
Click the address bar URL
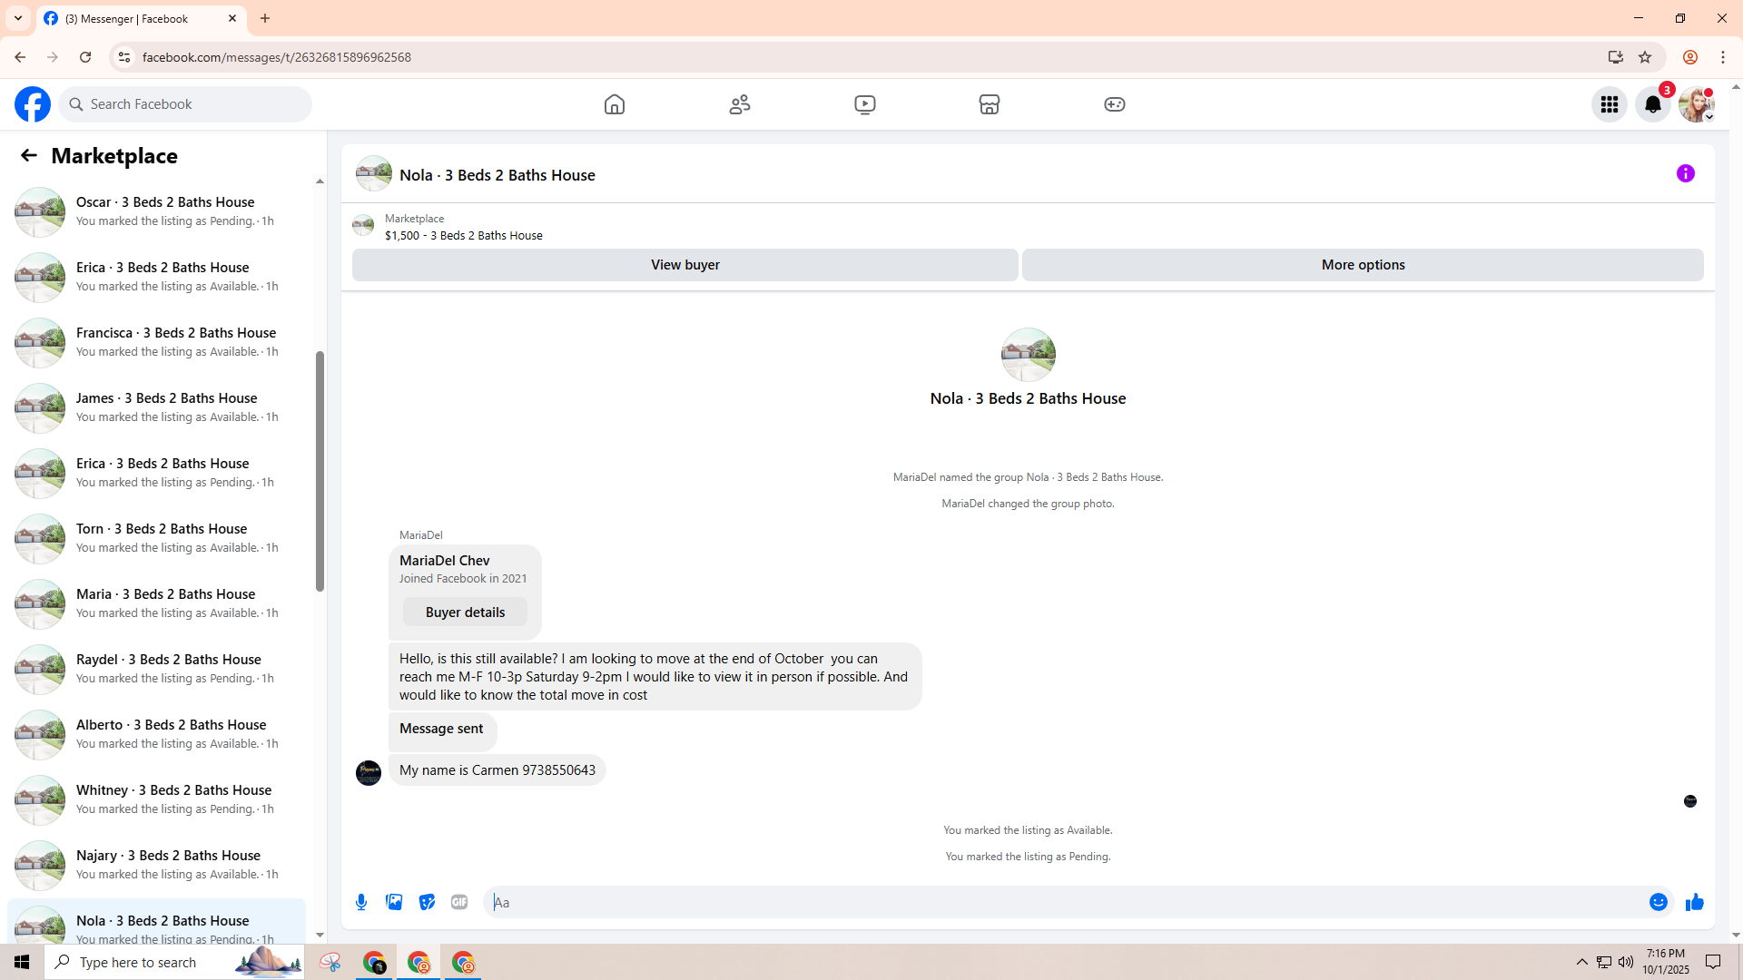[x=277, y=57]
